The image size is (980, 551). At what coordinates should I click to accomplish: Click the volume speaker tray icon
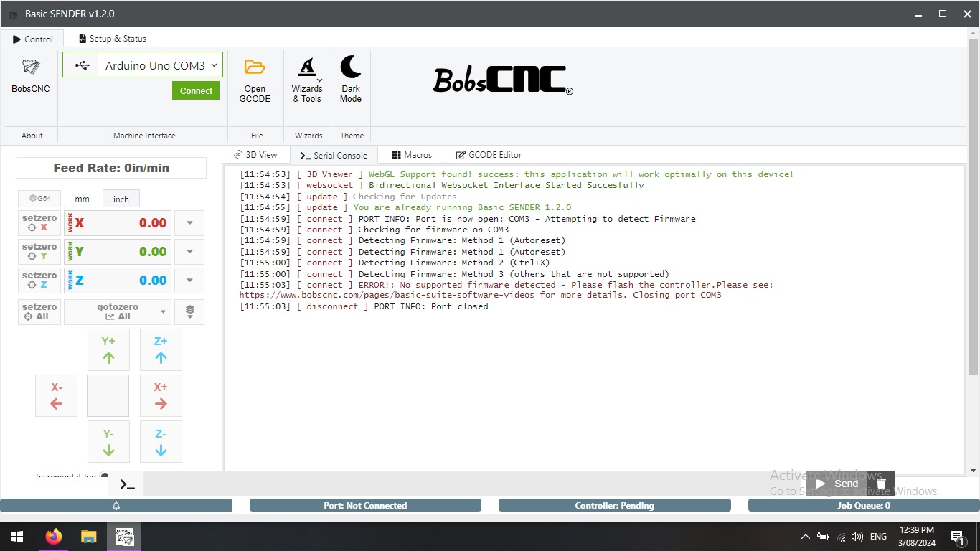(x=857, y=537)
